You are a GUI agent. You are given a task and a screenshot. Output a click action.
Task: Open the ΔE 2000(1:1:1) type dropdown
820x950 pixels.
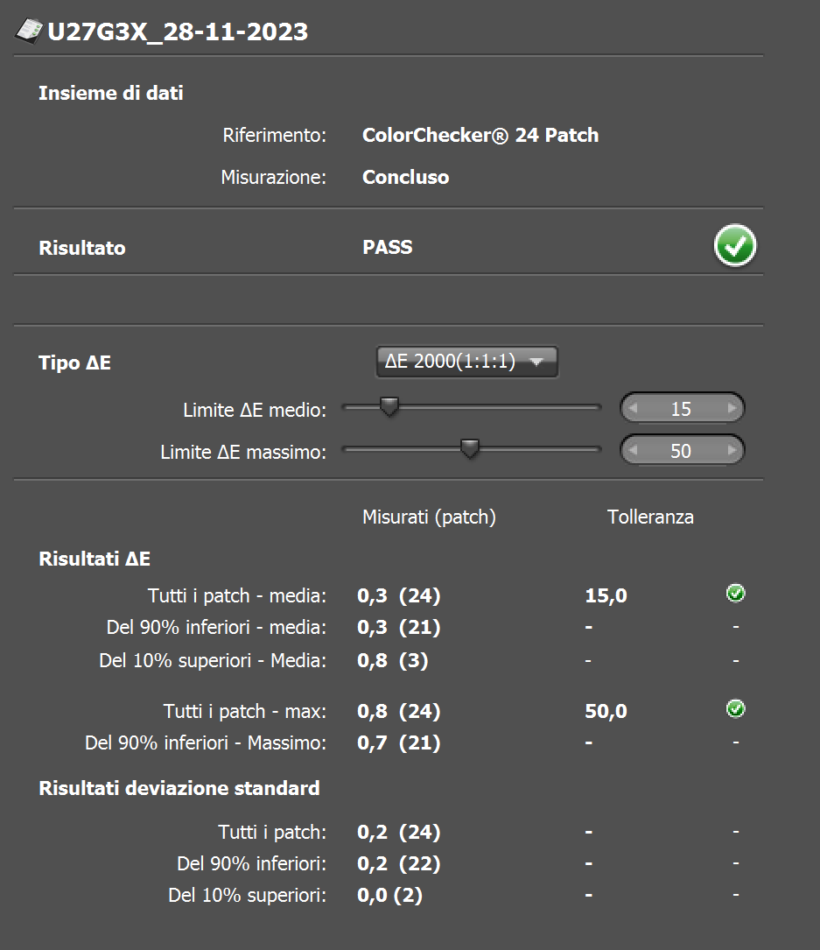(467, 362)
